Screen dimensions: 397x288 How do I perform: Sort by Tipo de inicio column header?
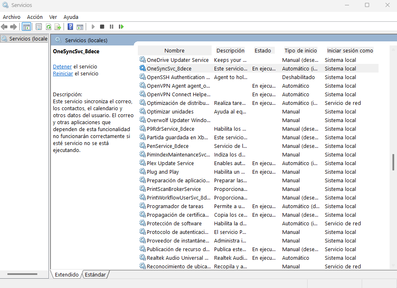pyautogui.click(x=301, y=50)
